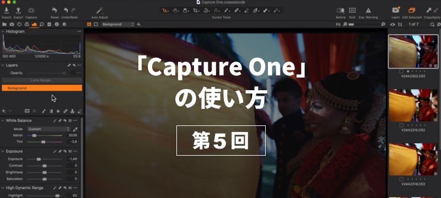This screenshot has height=198, width=441.
Task: Toggle Edit Selected variants
Action: [x=412, y=10]
